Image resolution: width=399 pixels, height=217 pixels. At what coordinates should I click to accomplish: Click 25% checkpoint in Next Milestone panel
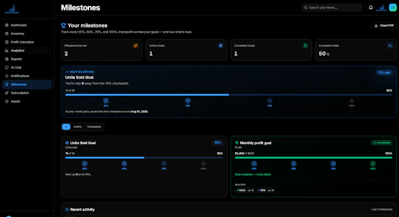coord(106,101)
